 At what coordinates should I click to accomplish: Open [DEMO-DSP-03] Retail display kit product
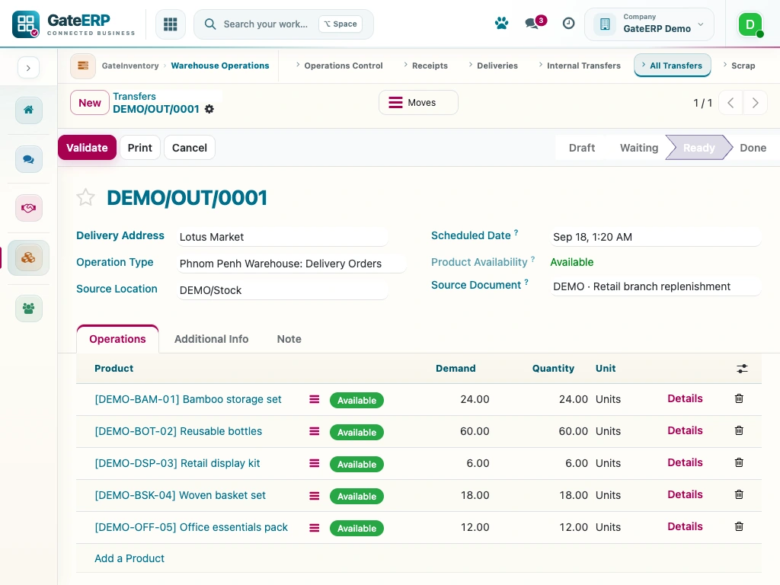tap(177, 463)
